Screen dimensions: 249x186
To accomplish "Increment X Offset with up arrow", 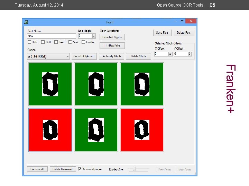I will click(170, 53).
